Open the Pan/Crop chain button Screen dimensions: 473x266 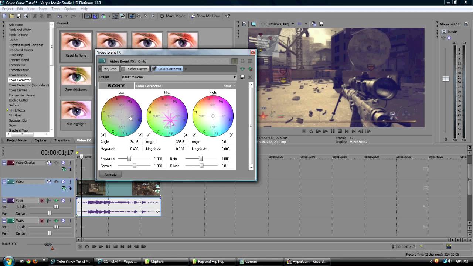(110, 69)
